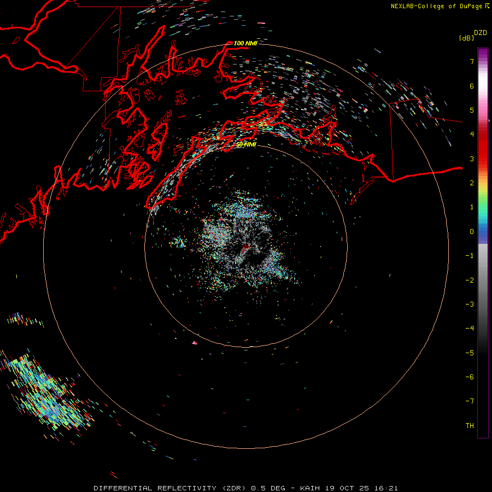Click the TH threshold label on legend
This screenshot has width=492, height=492.
click(470, 426)
